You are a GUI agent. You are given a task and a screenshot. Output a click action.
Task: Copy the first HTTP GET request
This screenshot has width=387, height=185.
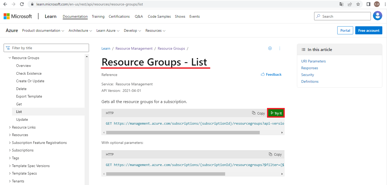pyautogui.click(x=258, y=113)
